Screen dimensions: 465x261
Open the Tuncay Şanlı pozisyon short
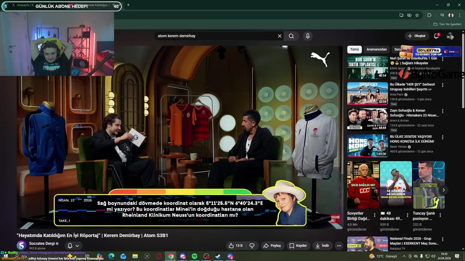coord(429,185)
